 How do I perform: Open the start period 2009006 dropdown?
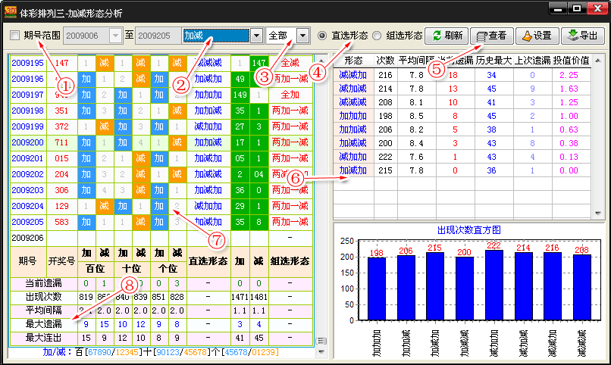115,36
